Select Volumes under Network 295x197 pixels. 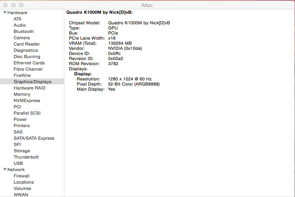pyautogui.click(x=22, y=188)
